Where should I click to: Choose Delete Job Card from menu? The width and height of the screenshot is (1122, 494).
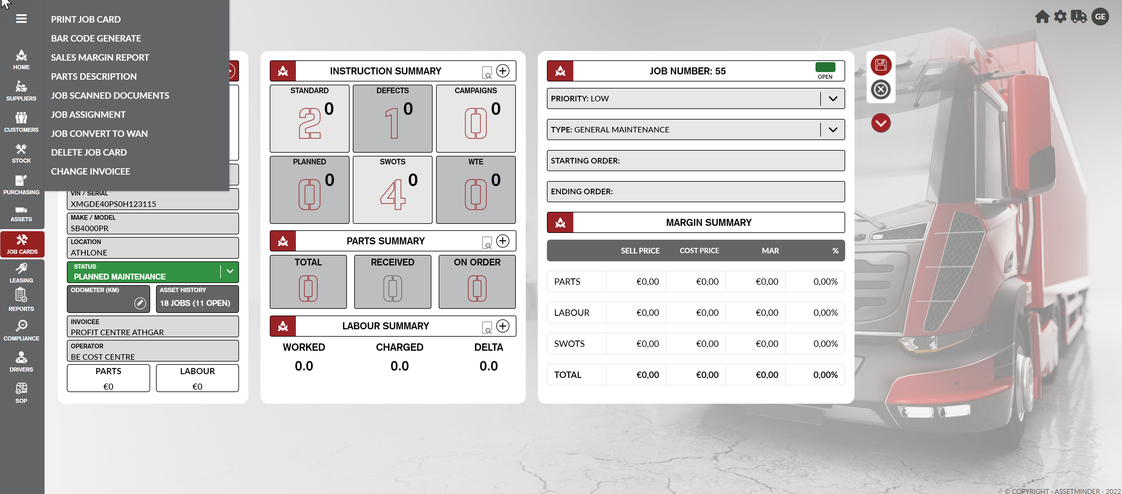[x=89, y=152]
